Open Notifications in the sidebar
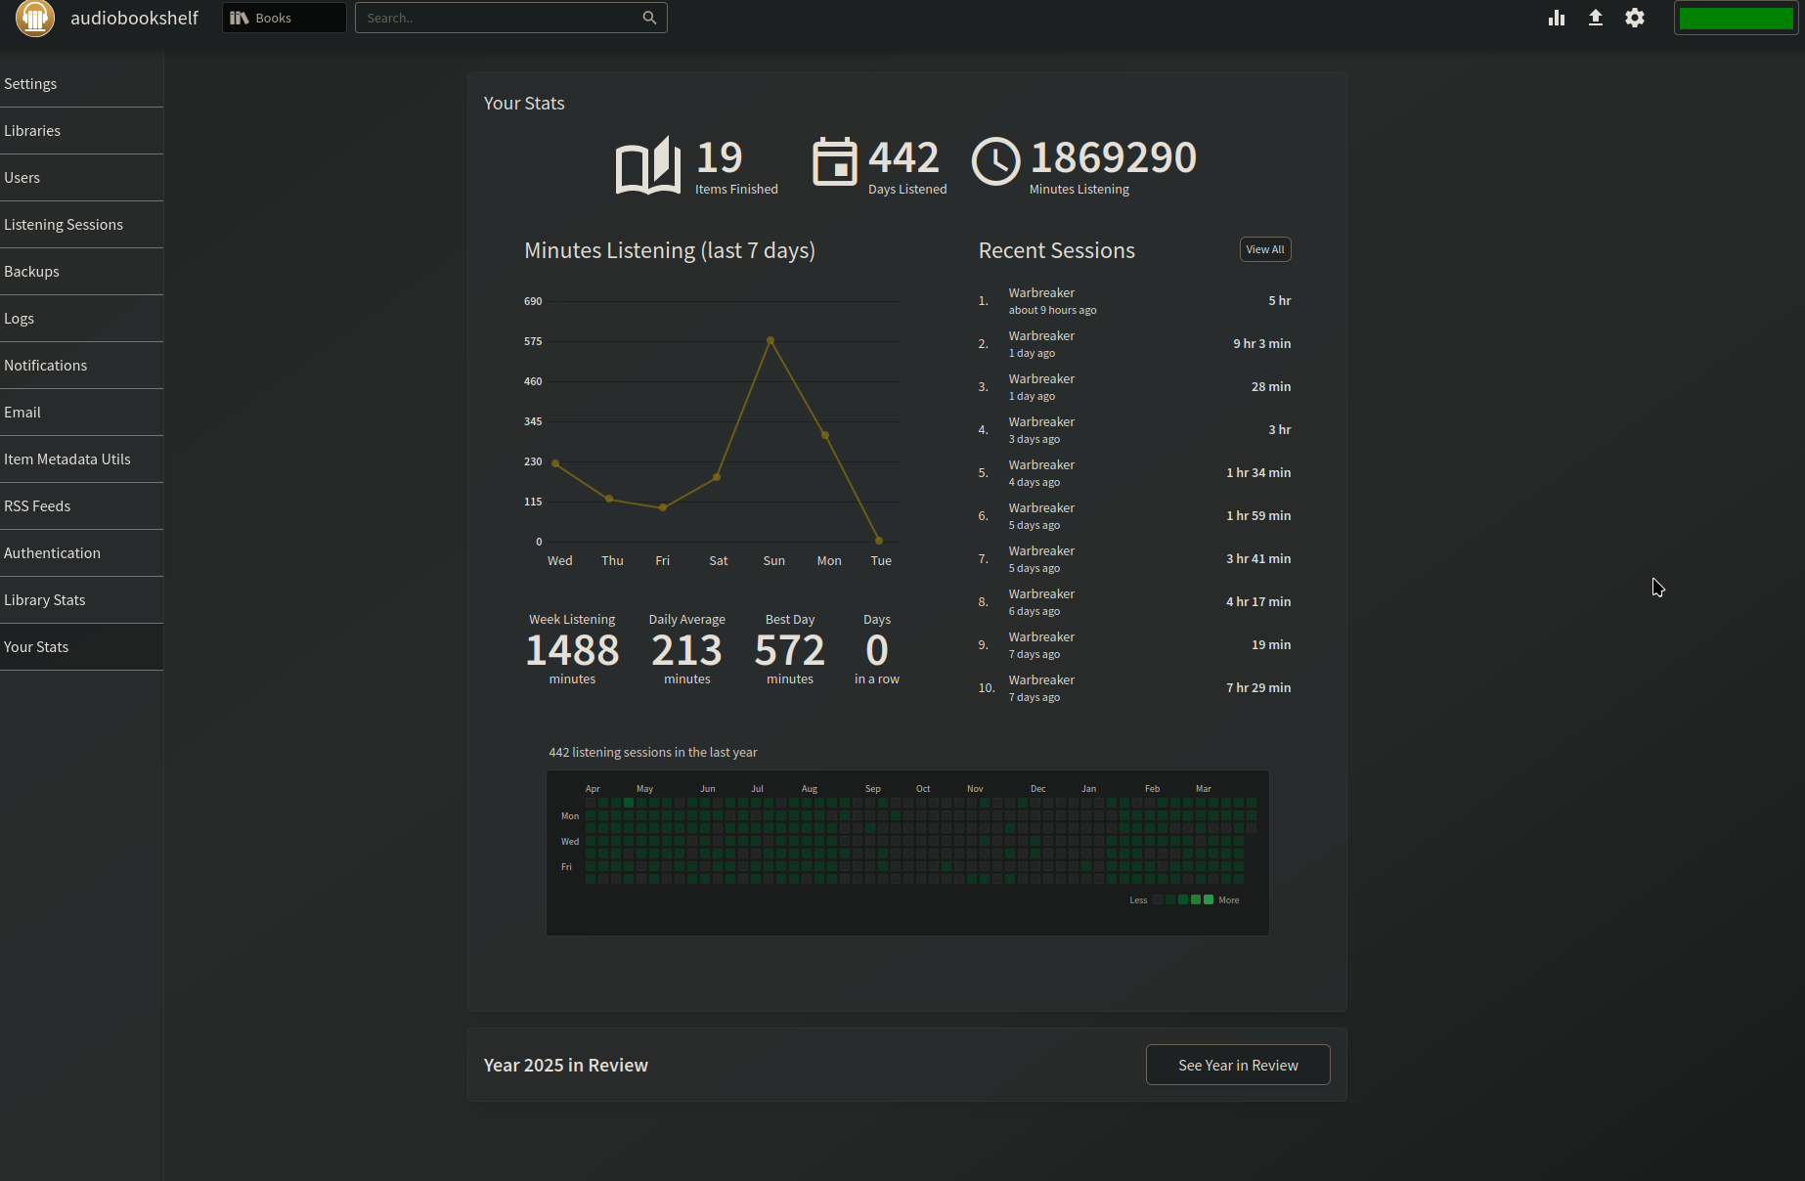The image size is (1805, 1181). tap(81, 366)
